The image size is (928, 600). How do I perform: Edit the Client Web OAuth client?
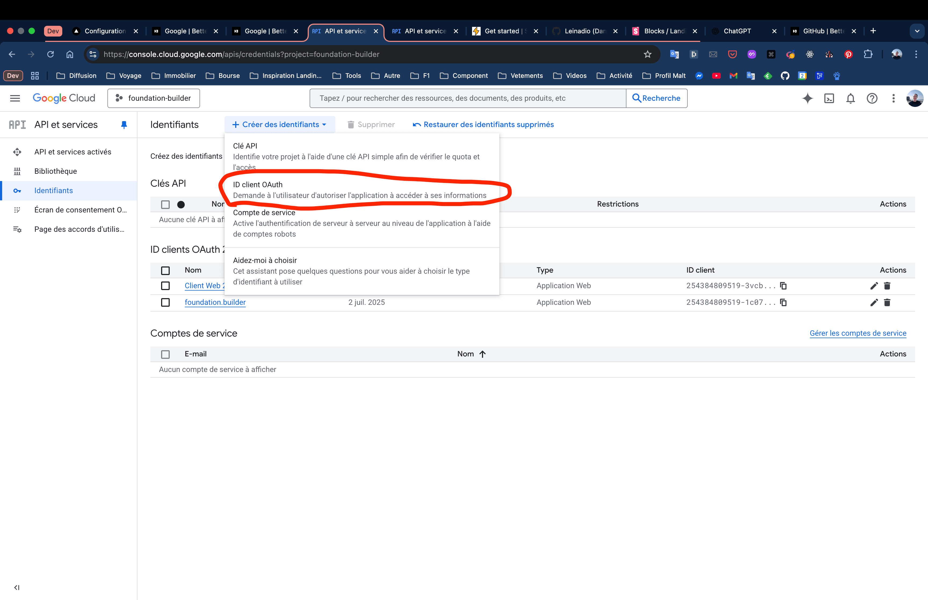874,285
